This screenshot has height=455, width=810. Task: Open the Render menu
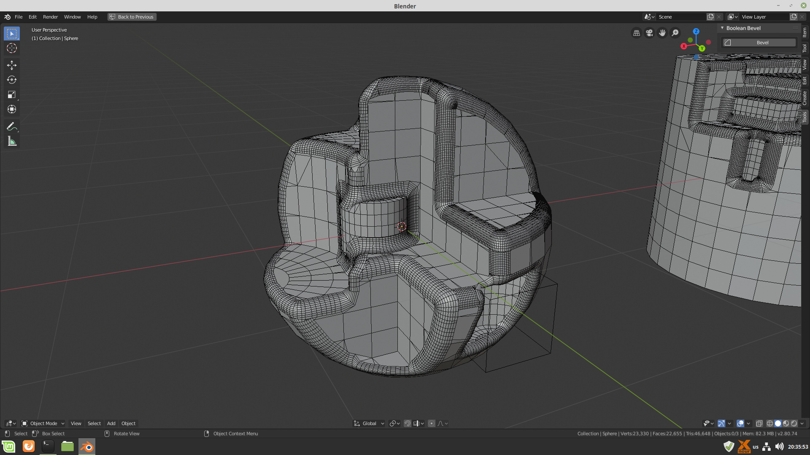[x=50, y=17]
